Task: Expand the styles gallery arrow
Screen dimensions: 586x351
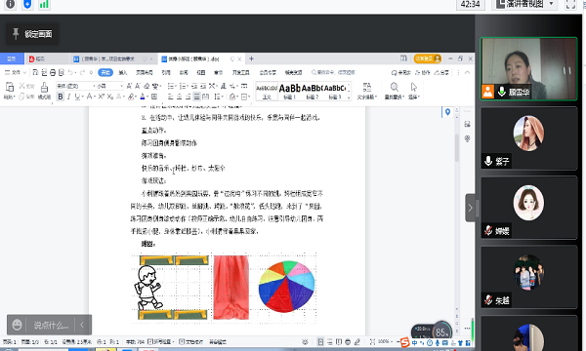Action: click(349, 97)
